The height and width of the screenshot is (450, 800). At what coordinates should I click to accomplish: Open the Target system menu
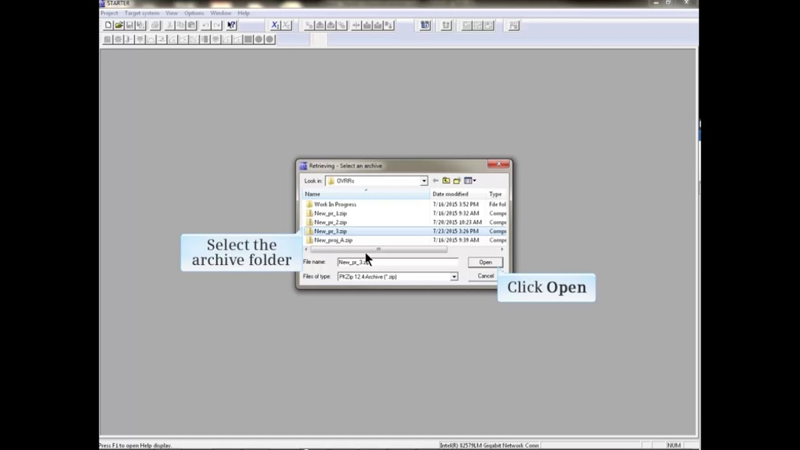(142, 13)
